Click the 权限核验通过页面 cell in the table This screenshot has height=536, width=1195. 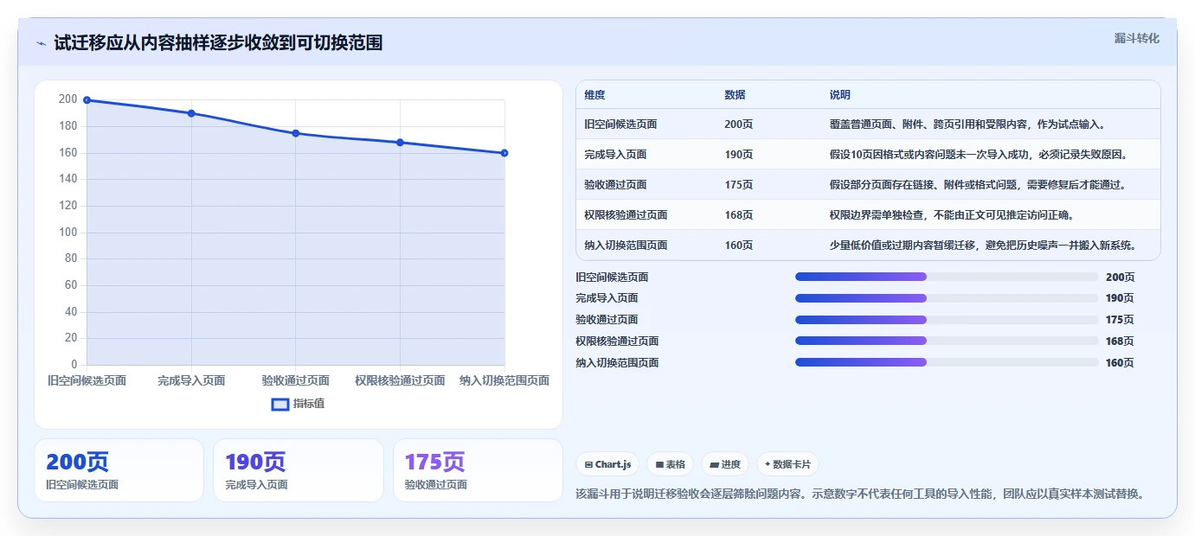tap(626, 215)
